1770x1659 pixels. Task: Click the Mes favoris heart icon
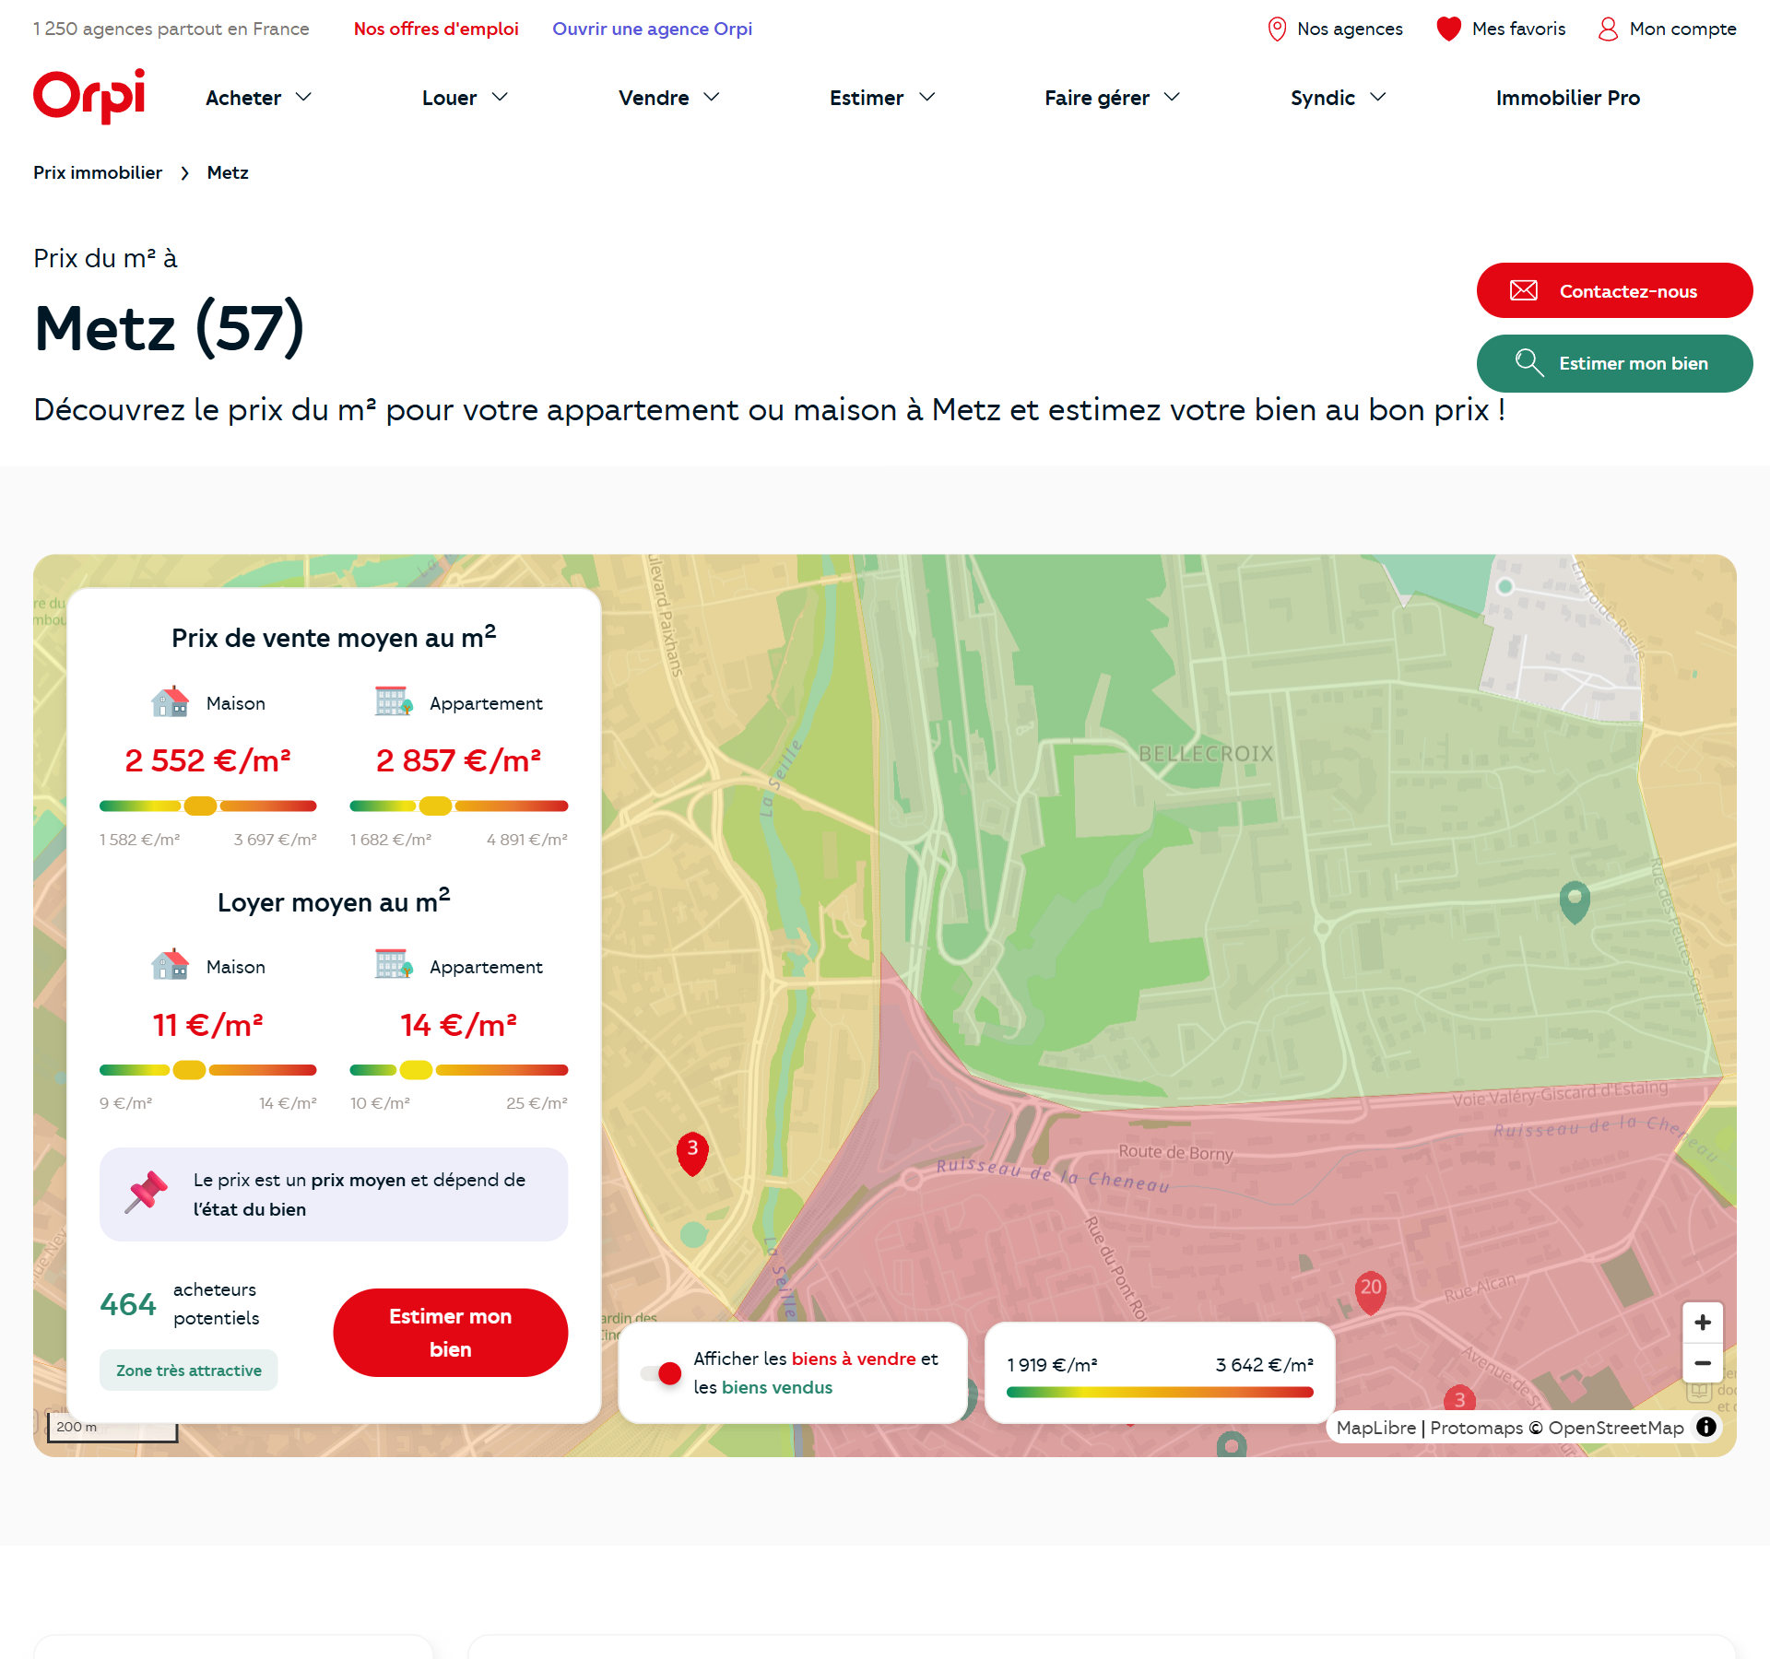[1449, 29]
